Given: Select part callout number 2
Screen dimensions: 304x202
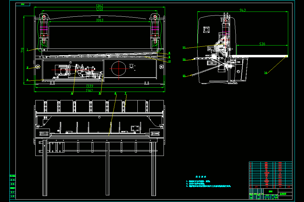Looking at the screenshot, I should tap(28, 68).
